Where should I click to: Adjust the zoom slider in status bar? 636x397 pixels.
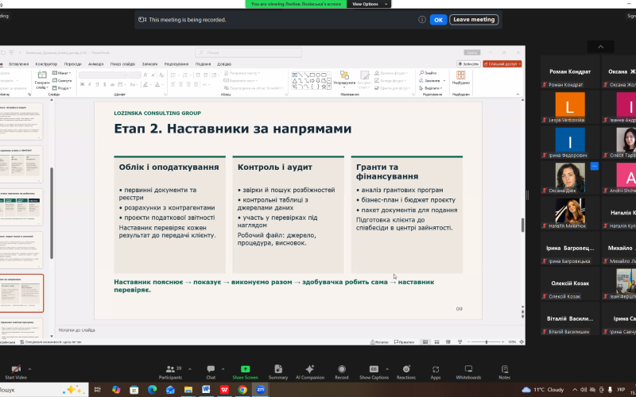487,342
